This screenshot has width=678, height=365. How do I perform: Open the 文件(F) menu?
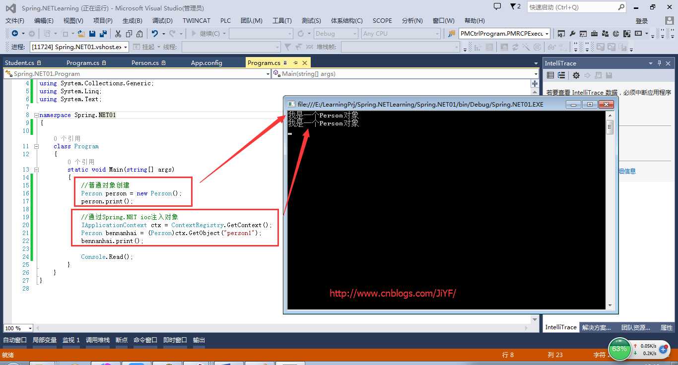click(x=14, y=21)
